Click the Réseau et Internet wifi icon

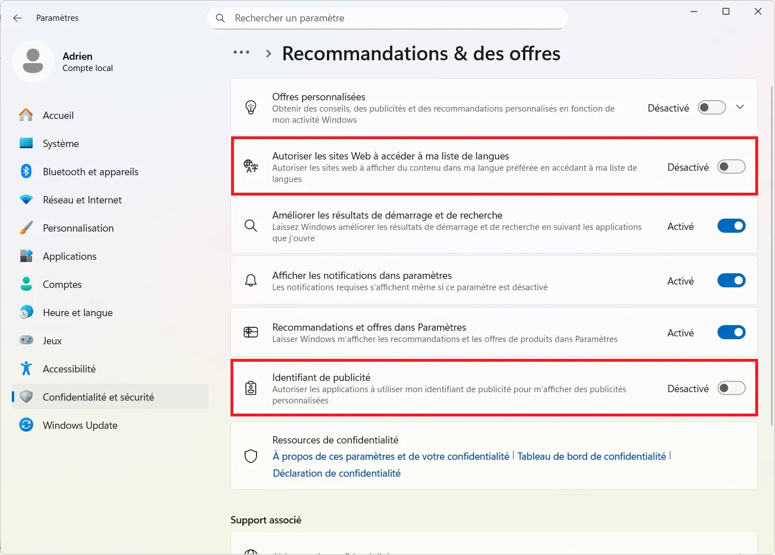(x=26, y=199)
